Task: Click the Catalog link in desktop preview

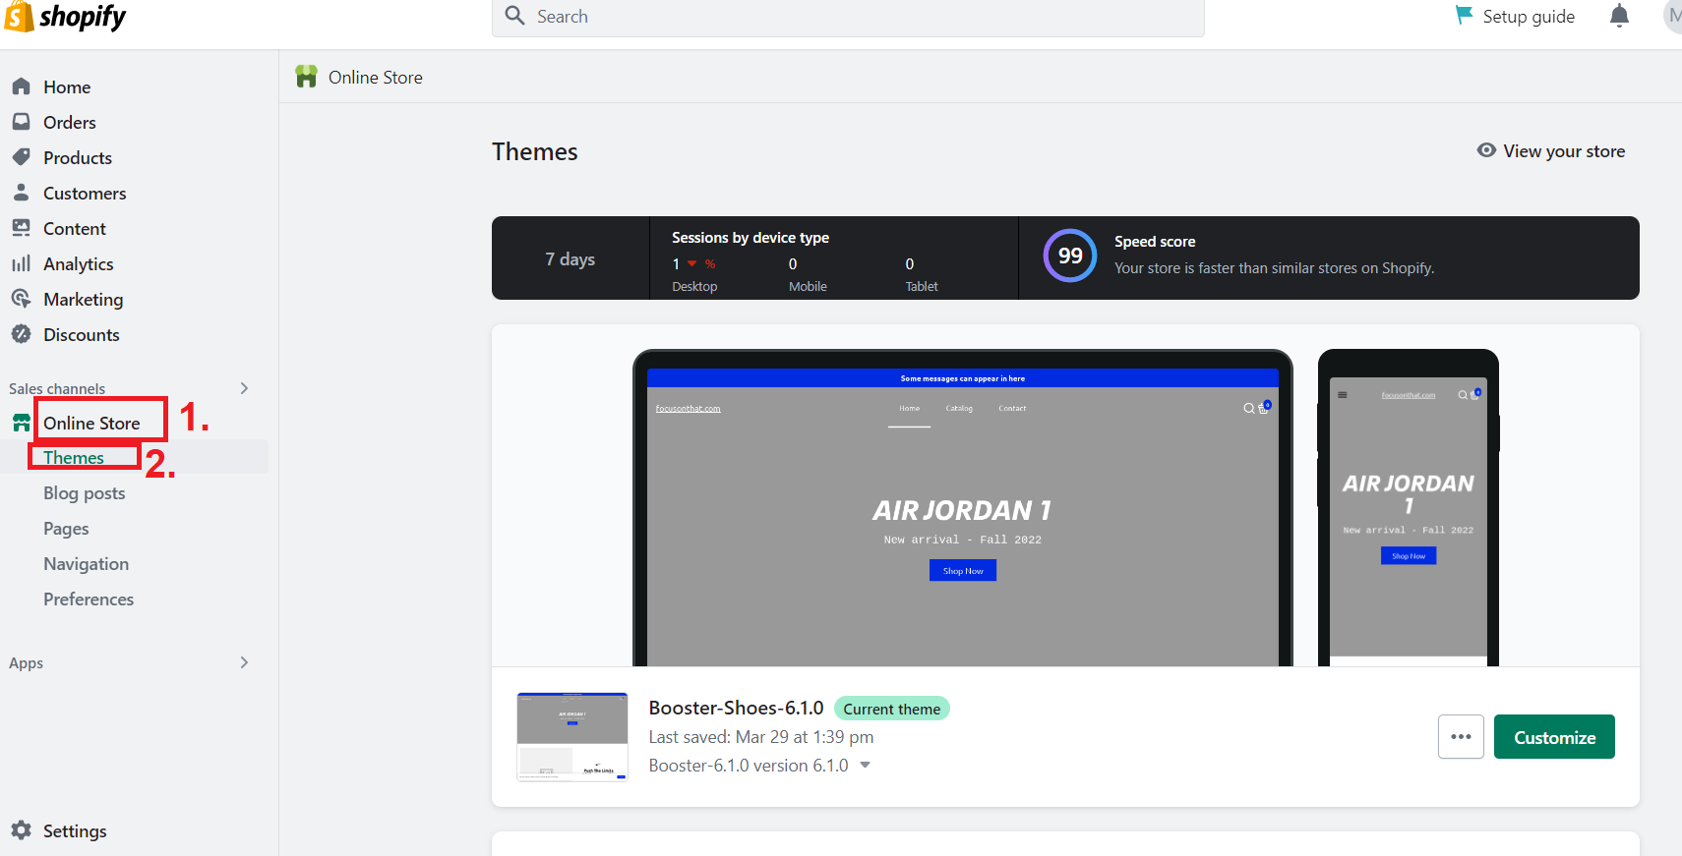Action: 959,408
